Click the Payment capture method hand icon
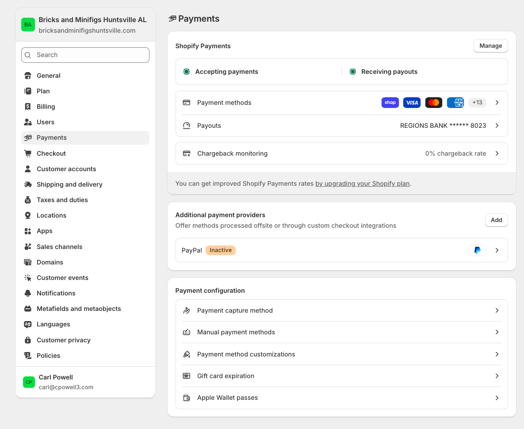 pos(187,310)
